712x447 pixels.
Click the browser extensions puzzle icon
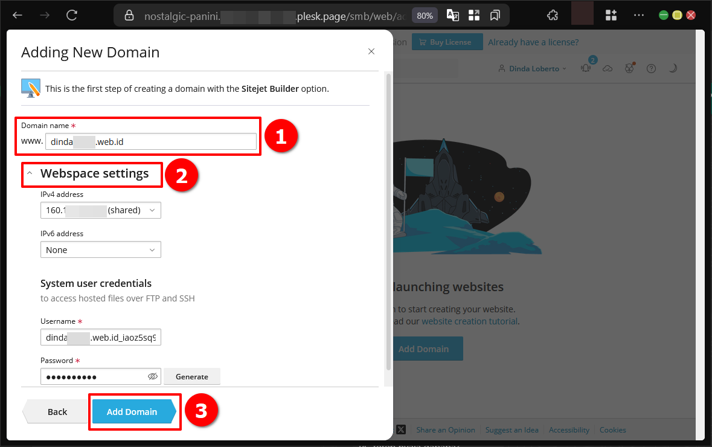pyautogui.click(x=552, y=15)
